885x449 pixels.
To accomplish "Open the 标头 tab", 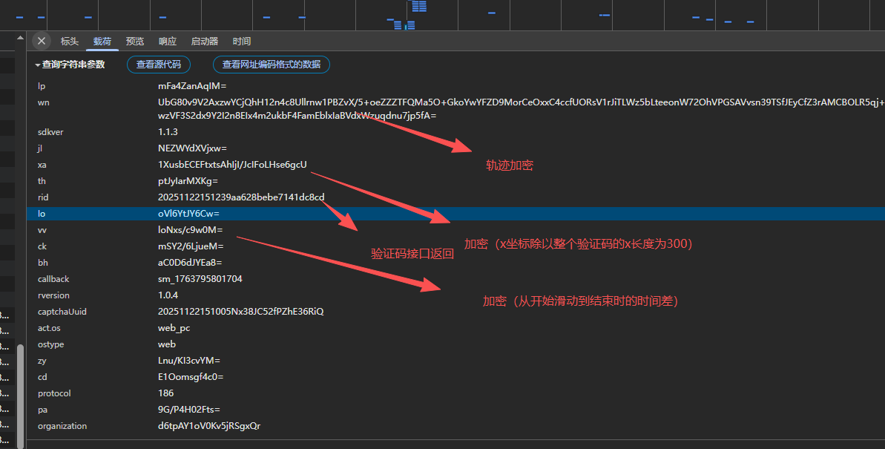I will [70, 42].
